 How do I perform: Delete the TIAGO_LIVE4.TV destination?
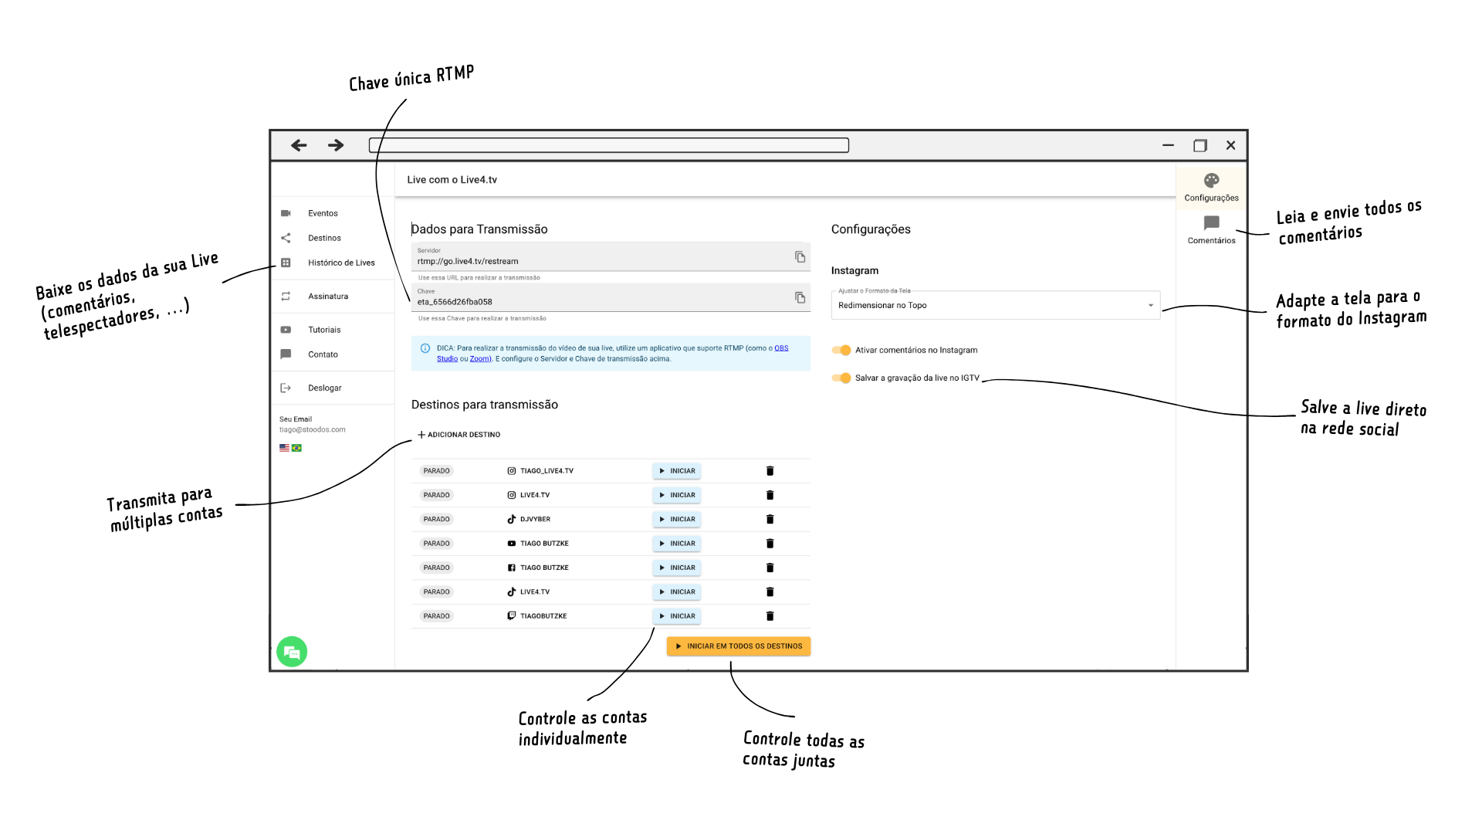tap(770, 471)
